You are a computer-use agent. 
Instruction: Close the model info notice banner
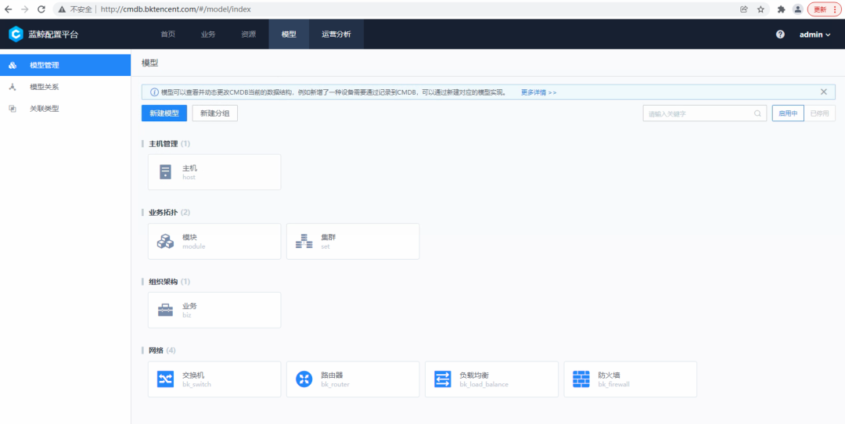click(823, 92)
